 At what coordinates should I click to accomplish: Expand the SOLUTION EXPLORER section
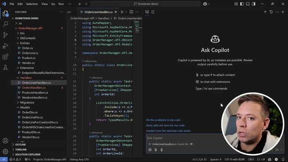click(x=27, y=155)
